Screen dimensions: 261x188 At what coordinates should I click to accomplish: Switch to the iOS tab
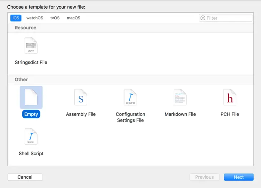point(16,18)
